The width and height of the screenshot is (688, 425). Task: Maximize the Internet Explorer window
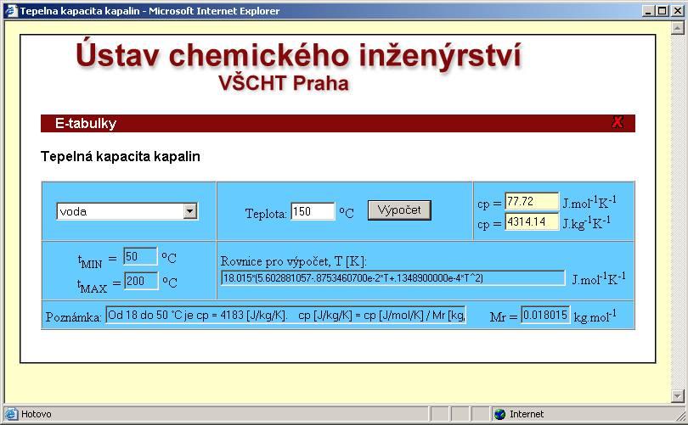[663, 11]
